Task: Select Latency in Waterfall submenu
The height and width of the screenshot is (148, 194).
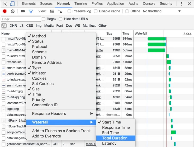Action: click(116, 144)
